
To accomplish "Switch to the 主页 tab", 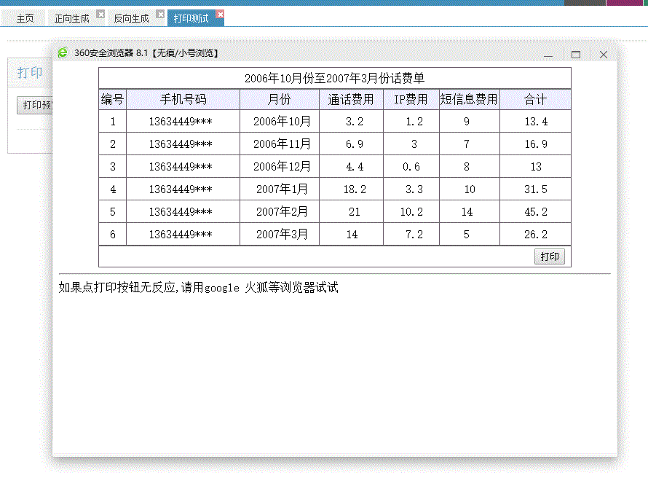I will point(25,18).
